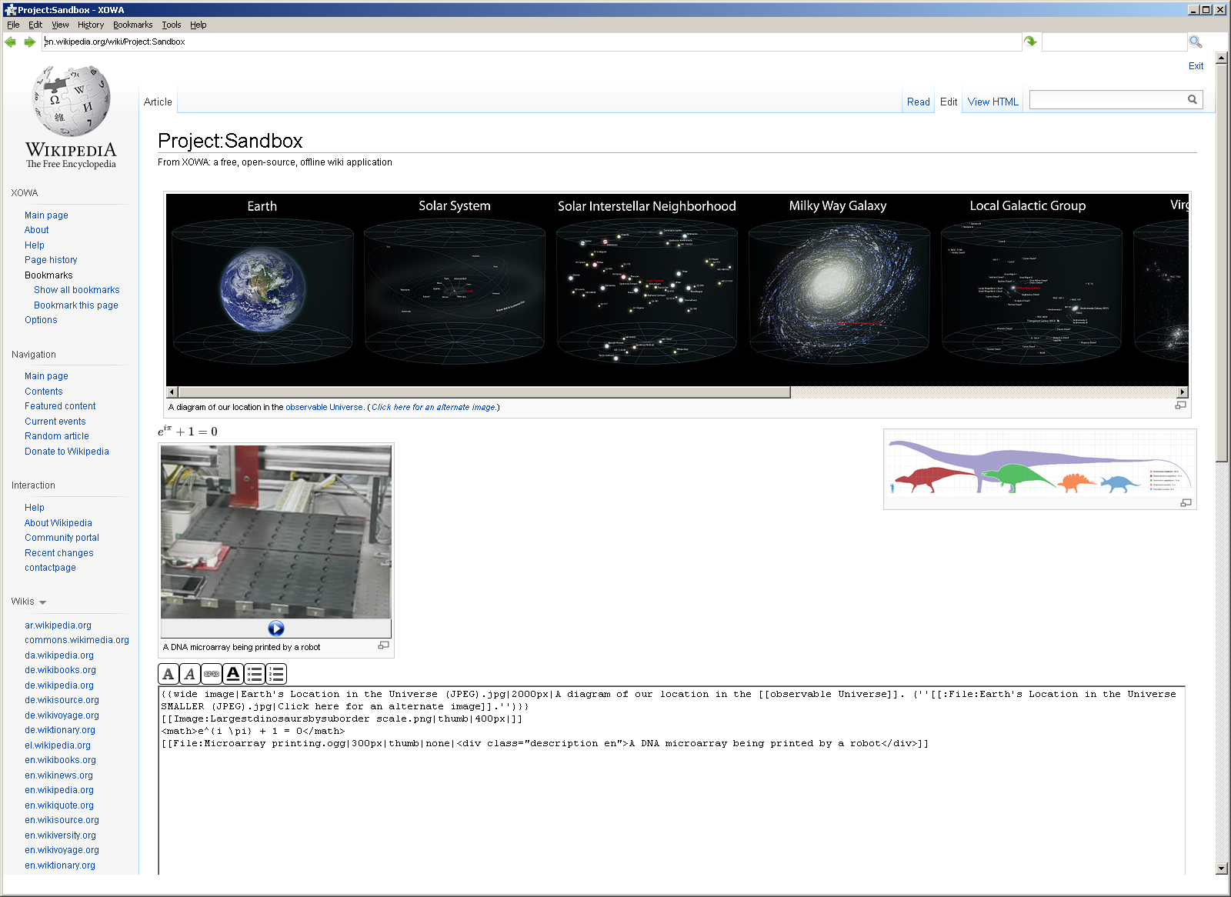The image size is (1231, 897).
Task: Enlarge the dinosaur size comparison thumbnail
Action: [1186, 502]
